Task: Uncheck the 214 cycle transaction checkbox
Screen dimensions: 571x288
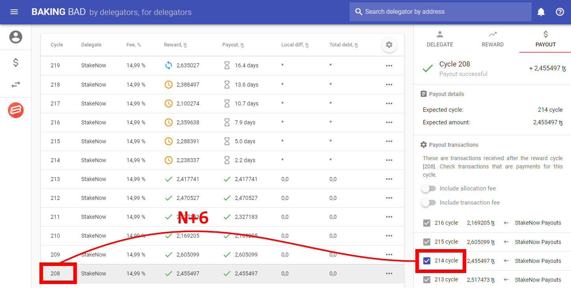Action: pyautogui.click(x=426, y=261)
